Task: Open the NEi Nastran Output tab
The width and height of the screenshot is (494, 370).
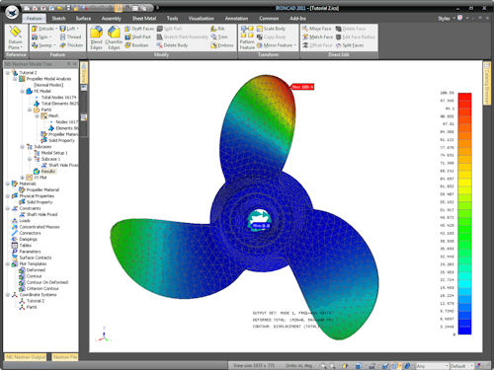Action: [x=26, y=357]
